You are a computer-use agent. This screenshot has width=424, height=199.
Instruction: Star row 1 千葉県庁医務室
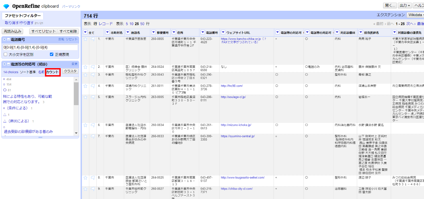[x=85, y=39]
